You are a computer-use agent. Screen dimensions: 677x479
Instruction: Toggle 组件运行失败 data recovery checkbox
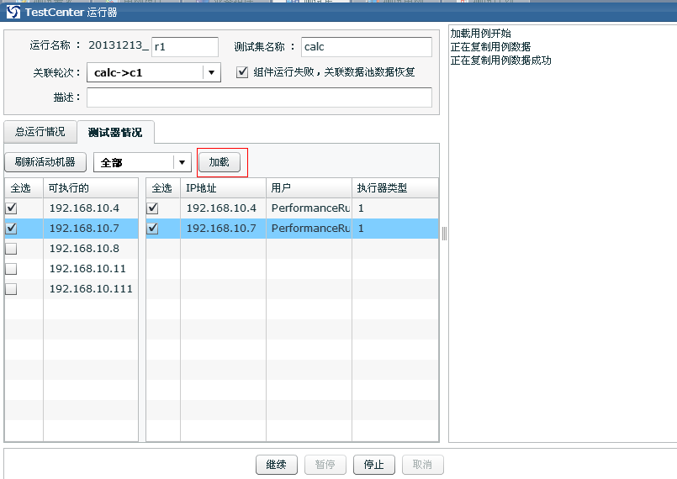click(x=242, y=72)
